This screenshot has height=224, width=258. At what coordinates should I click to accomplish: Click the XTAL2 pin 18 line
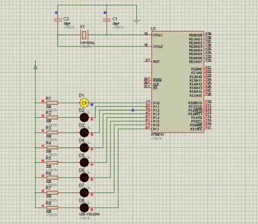[148, 46]
